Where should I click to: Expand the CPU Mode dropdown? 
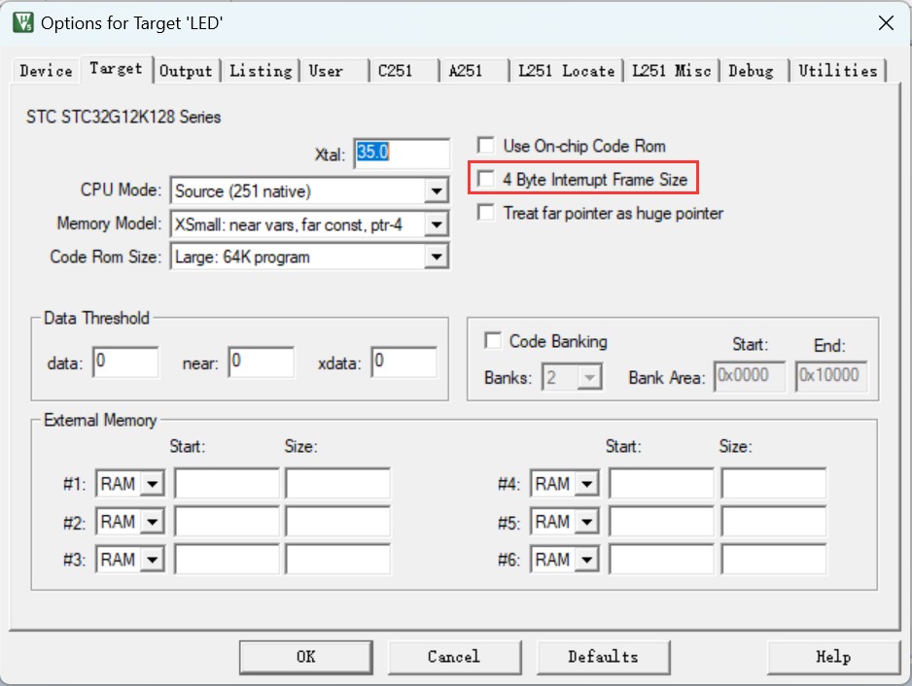(437, 190)
